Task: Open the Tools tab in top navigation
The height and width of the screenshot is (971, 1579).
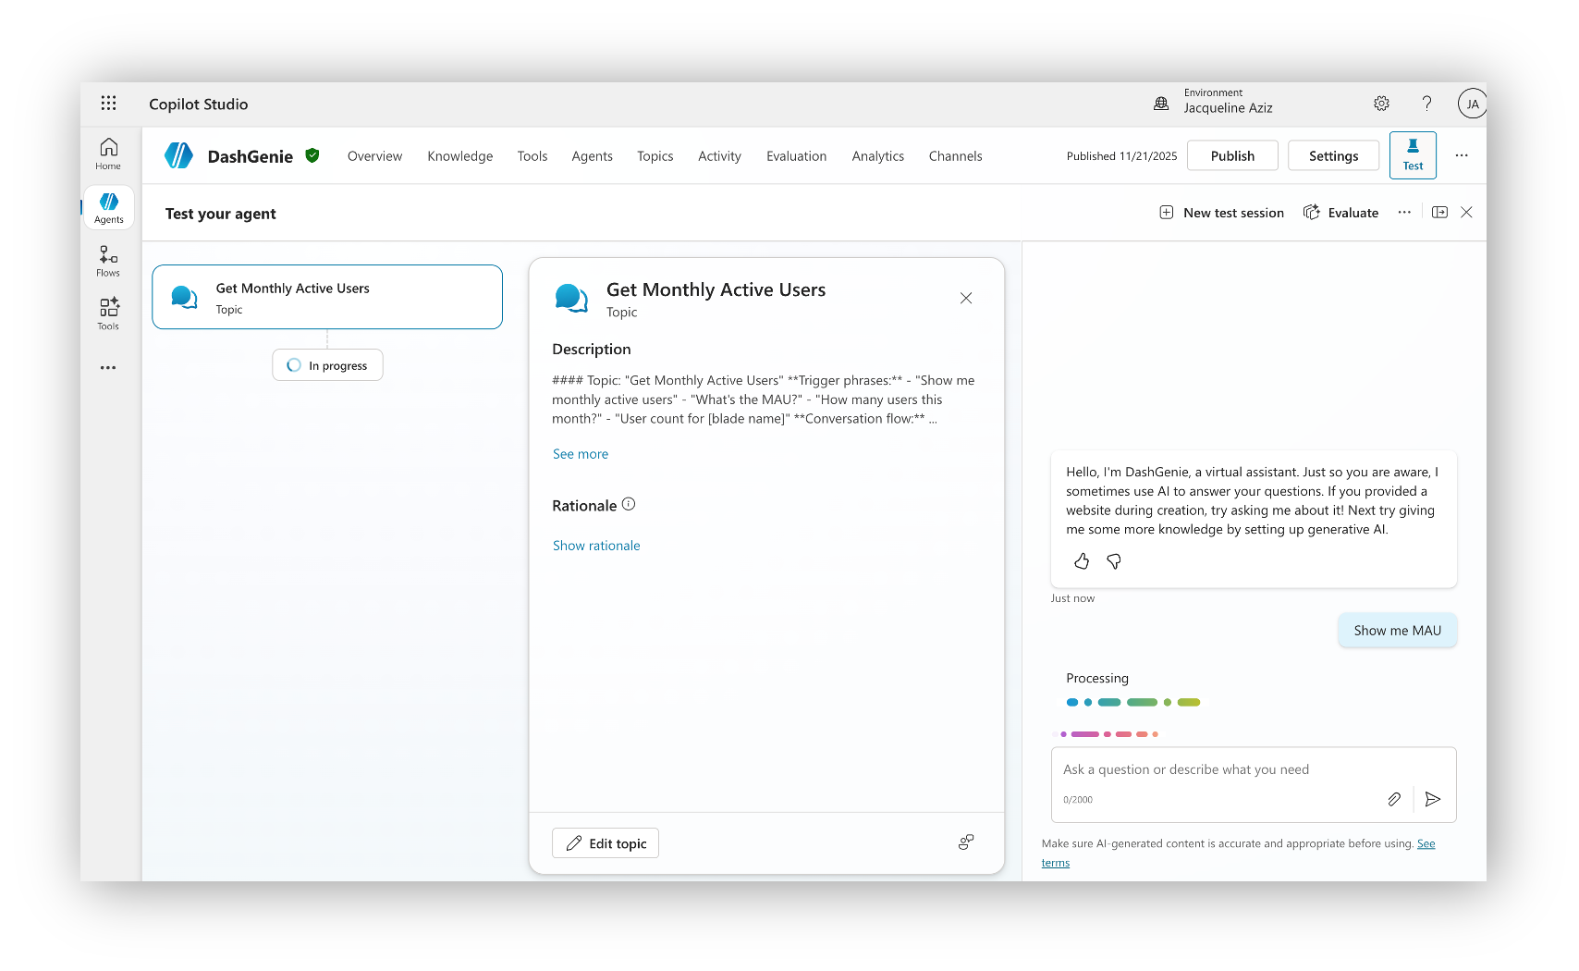Action: (x=532, y=156)
